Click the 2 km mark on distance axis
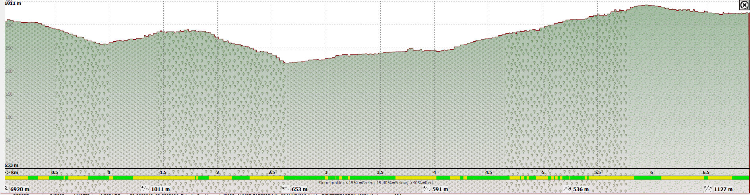 217,172
